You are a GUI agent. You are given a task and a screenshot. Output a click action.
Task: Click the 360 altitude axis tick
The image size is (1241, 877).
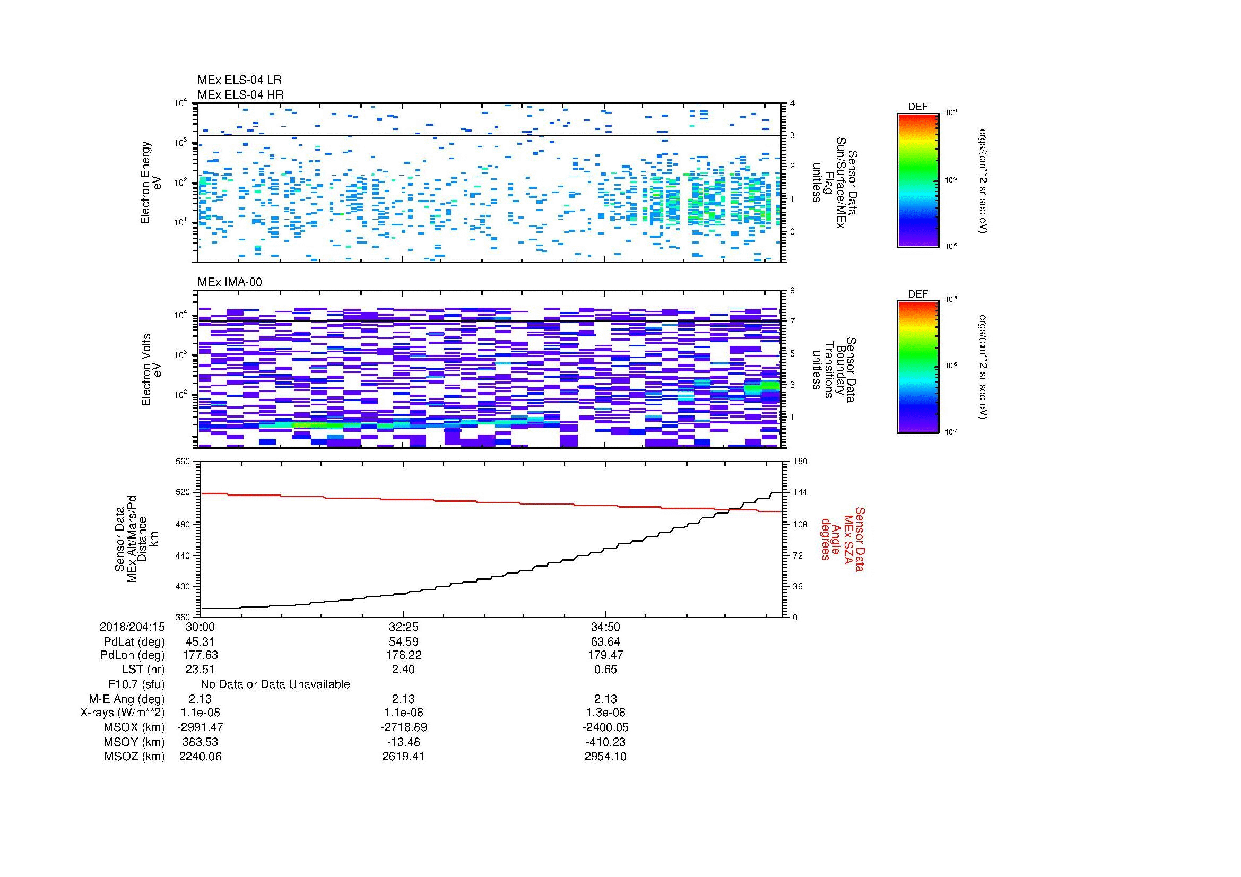[184, 616]
